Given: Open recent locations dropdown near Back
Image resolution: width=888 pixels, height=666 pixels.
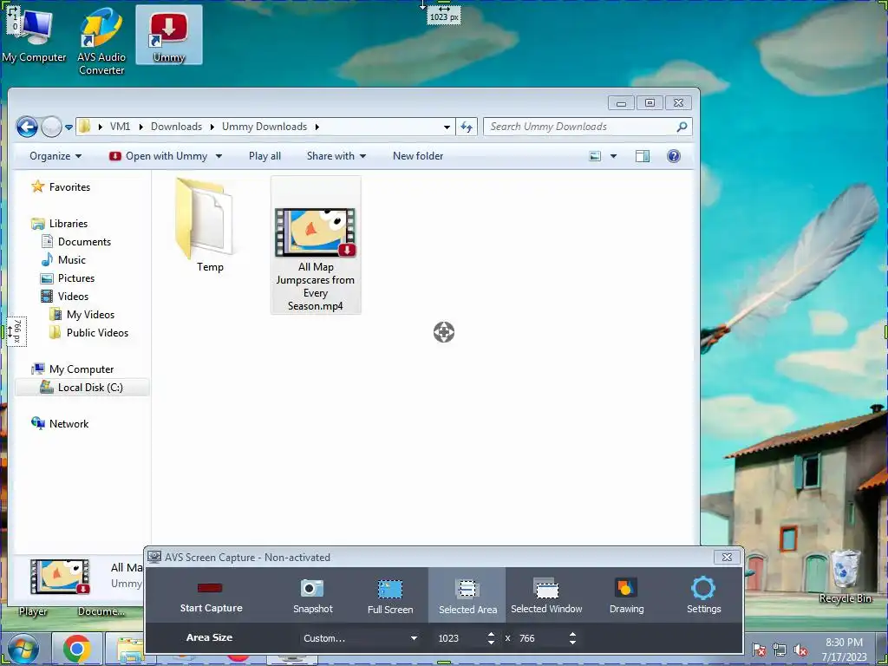Looking at the screenshot, I should 69,127.
